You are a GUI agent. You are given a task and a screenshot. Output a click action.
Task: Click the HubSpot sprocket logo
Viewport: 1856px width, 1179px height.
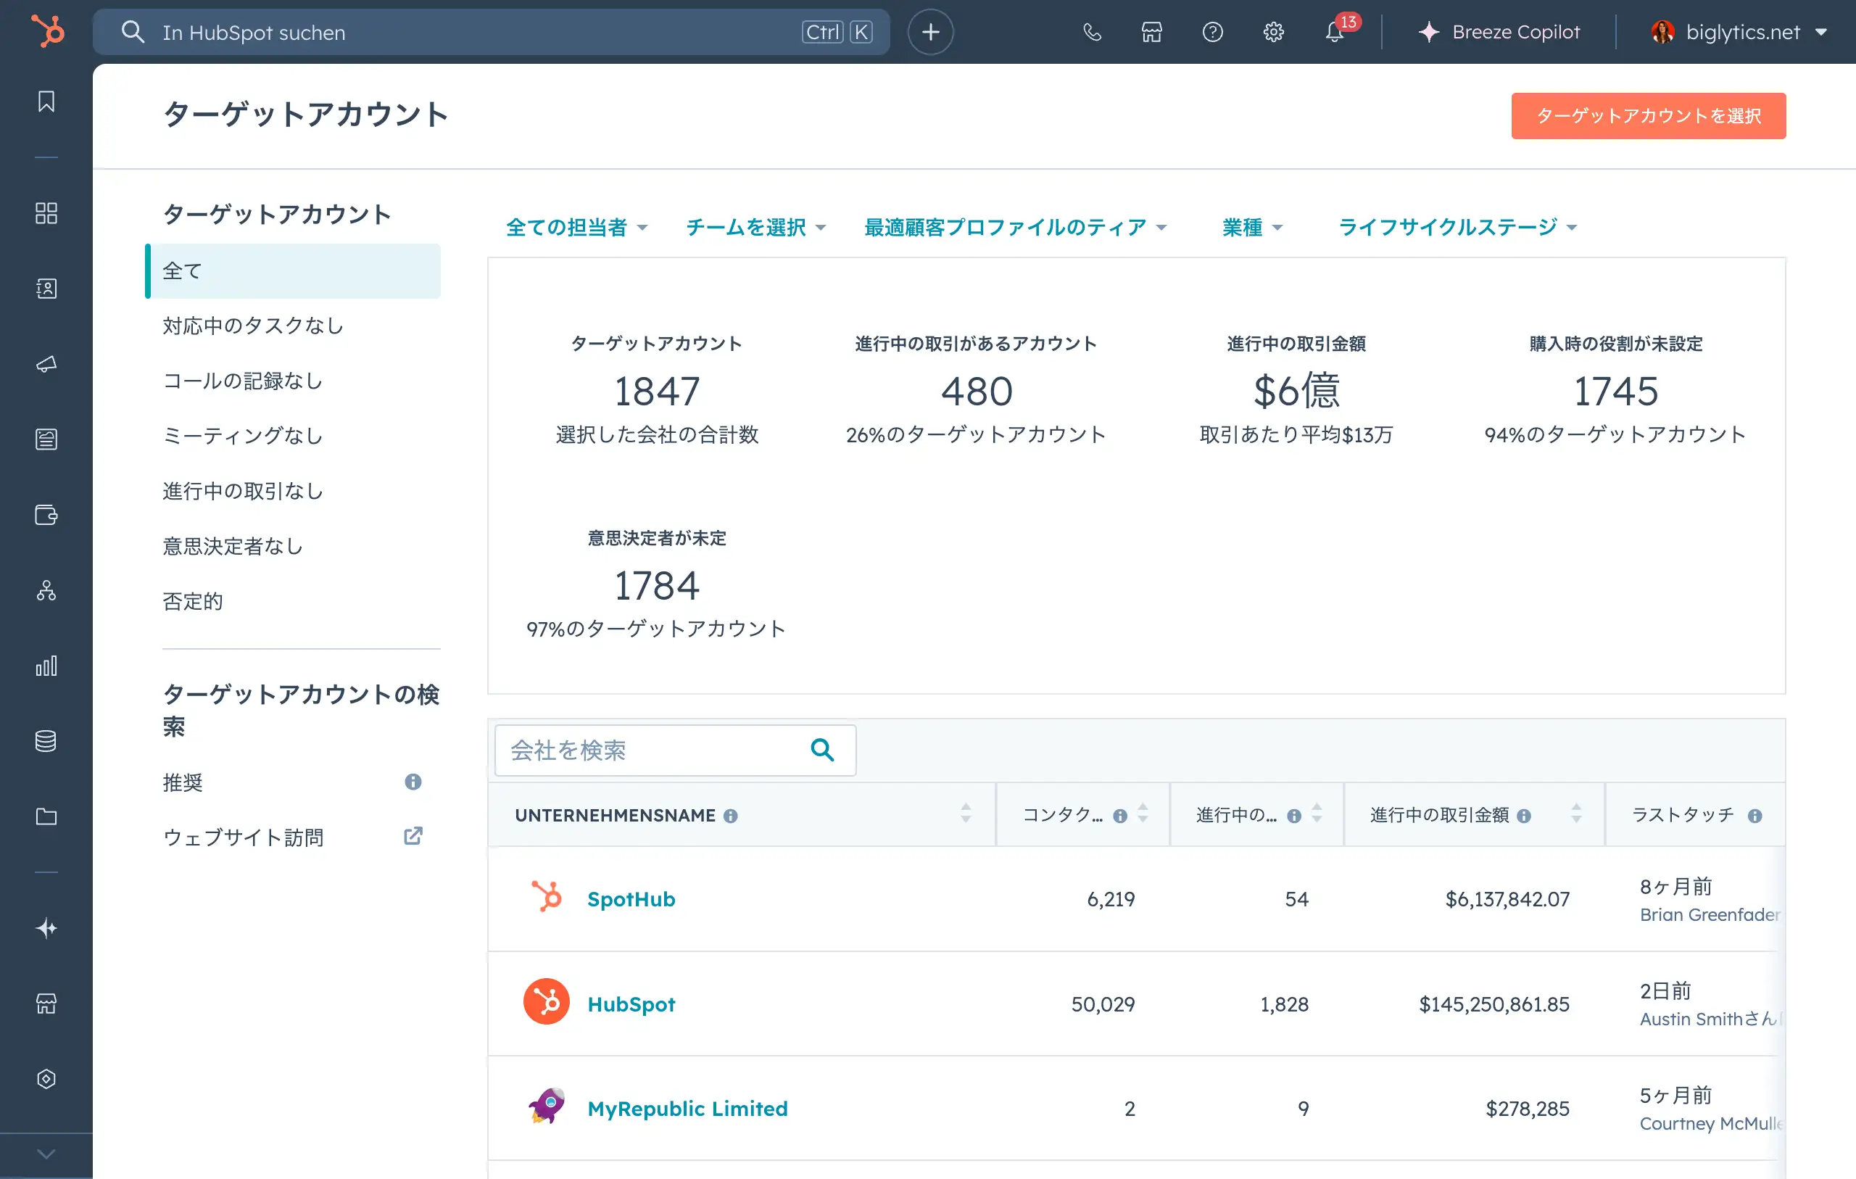[48, 32]
